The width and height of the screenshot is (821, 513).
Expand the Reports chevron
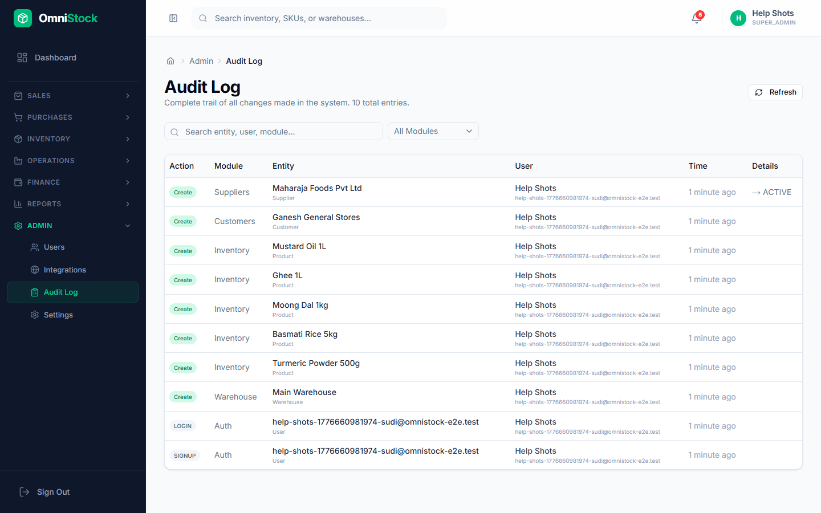click(x=128, y=204)
